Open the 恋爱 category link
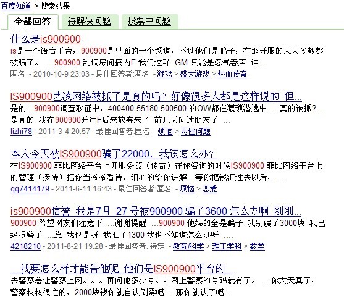This screenshot has height=297, width=344. [x=210, y=189]
